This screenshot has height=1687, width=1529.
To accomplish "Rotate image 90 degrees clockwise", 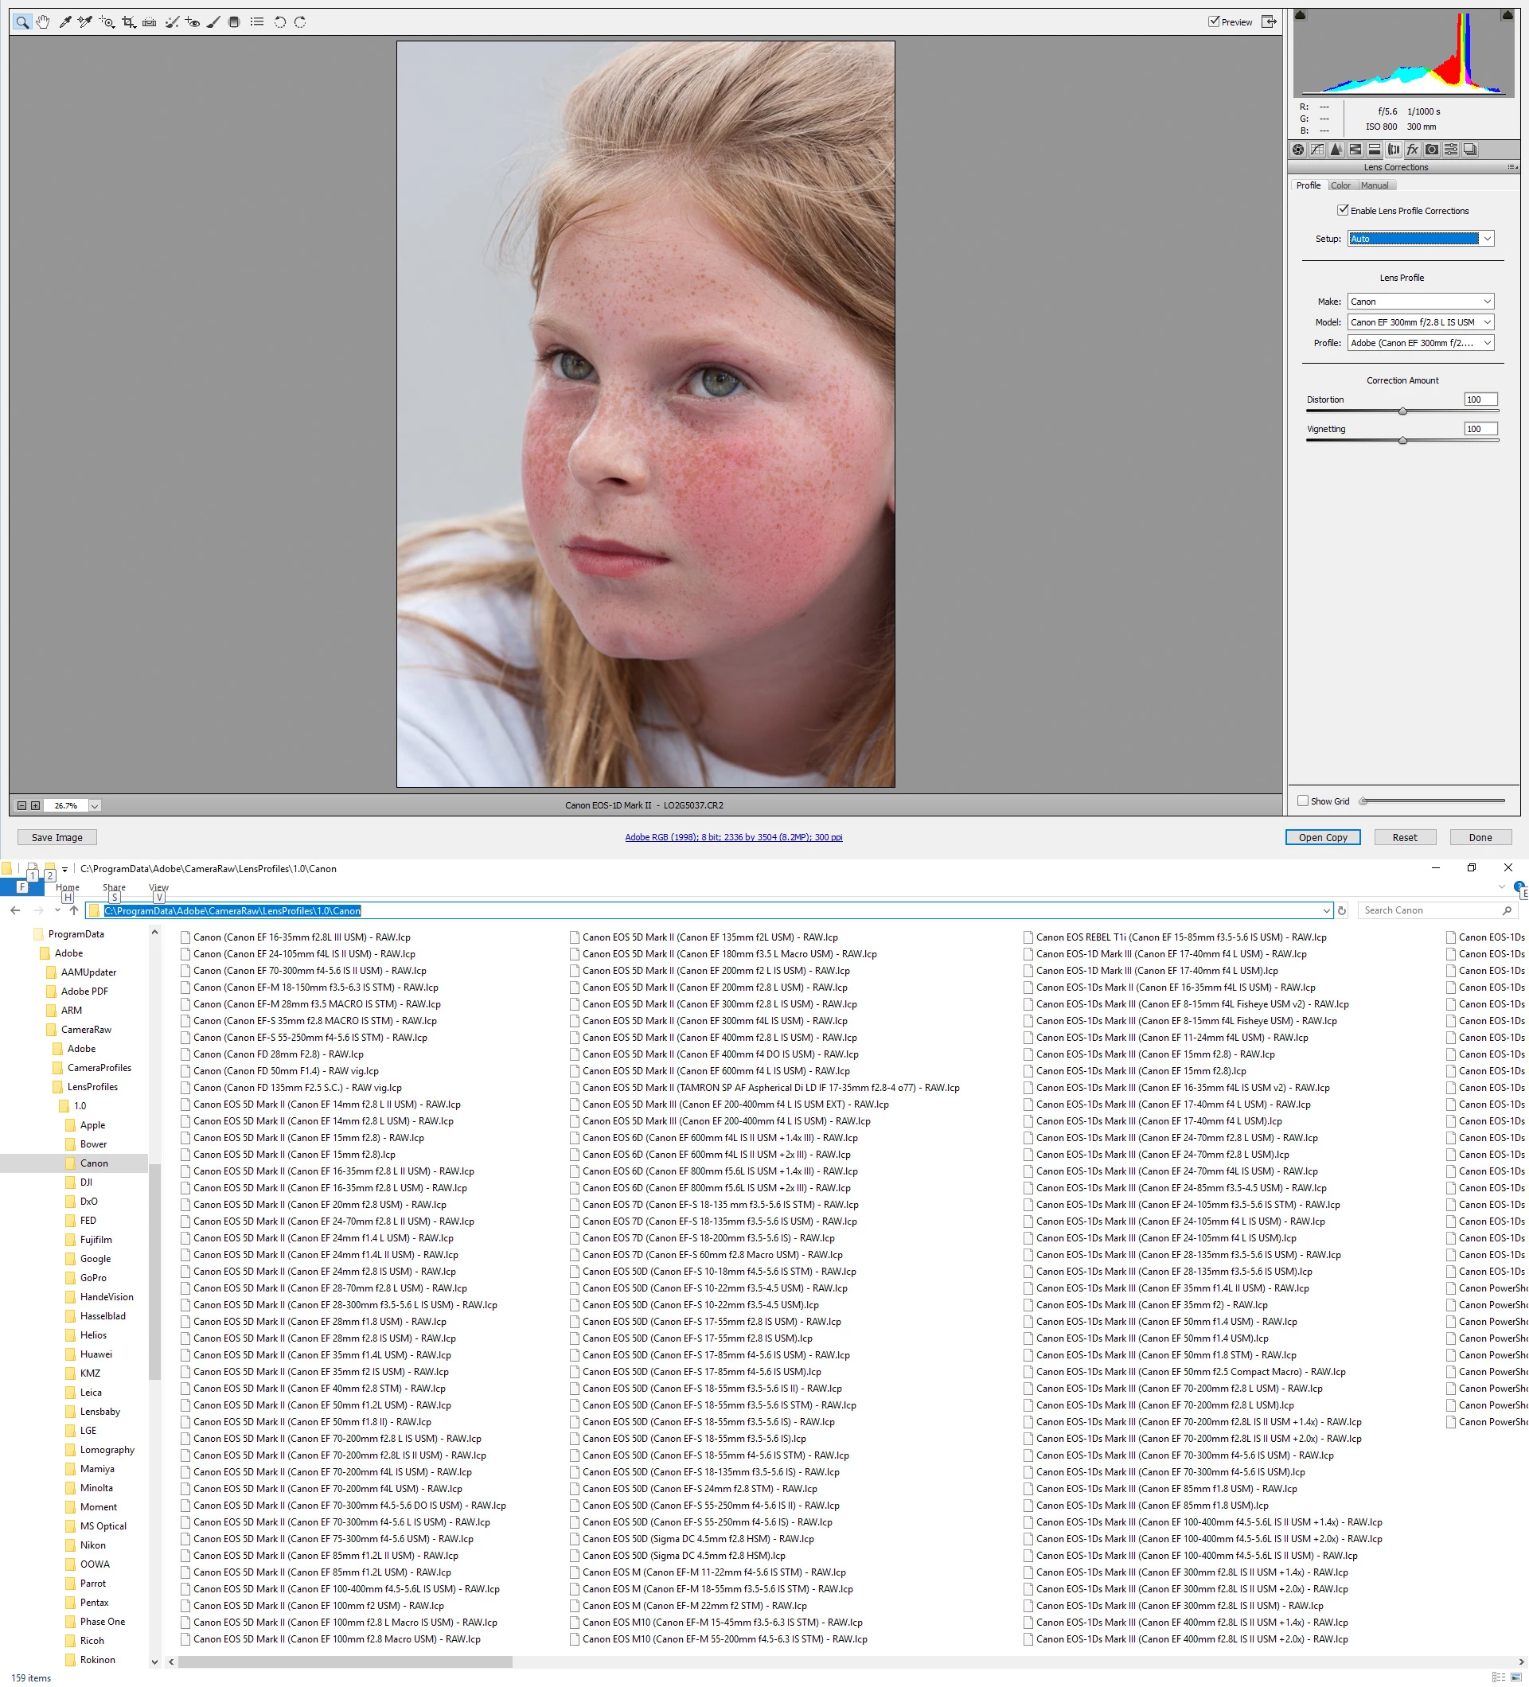I will click(x=299, y=22).
